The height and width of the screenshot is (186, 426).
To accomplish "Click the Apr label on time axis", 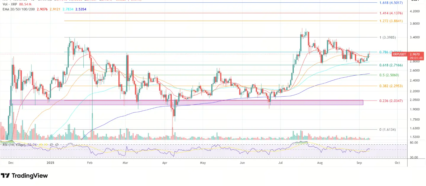I will pos(164,163).
